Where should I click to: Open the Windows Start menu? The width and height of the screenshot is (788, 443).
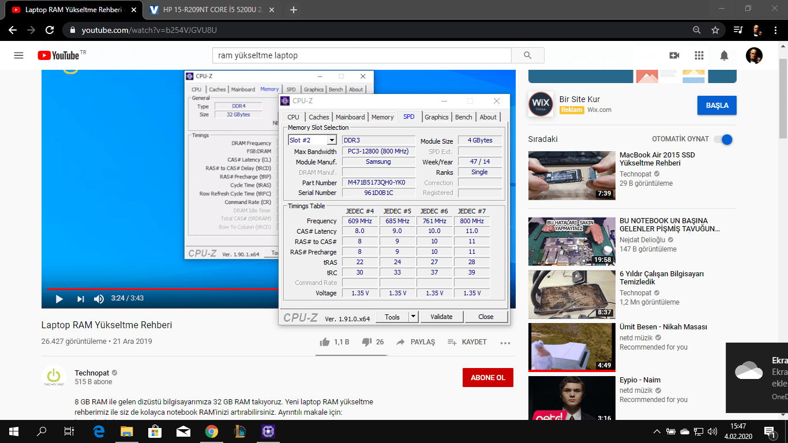(14, 431)
